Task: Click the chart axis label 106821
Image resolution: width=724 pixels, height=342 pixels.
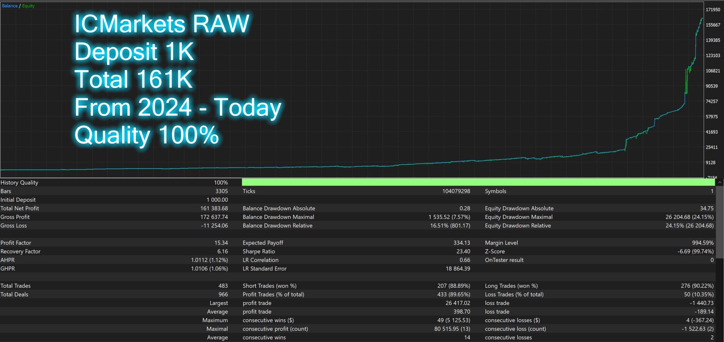Action: 713,71
